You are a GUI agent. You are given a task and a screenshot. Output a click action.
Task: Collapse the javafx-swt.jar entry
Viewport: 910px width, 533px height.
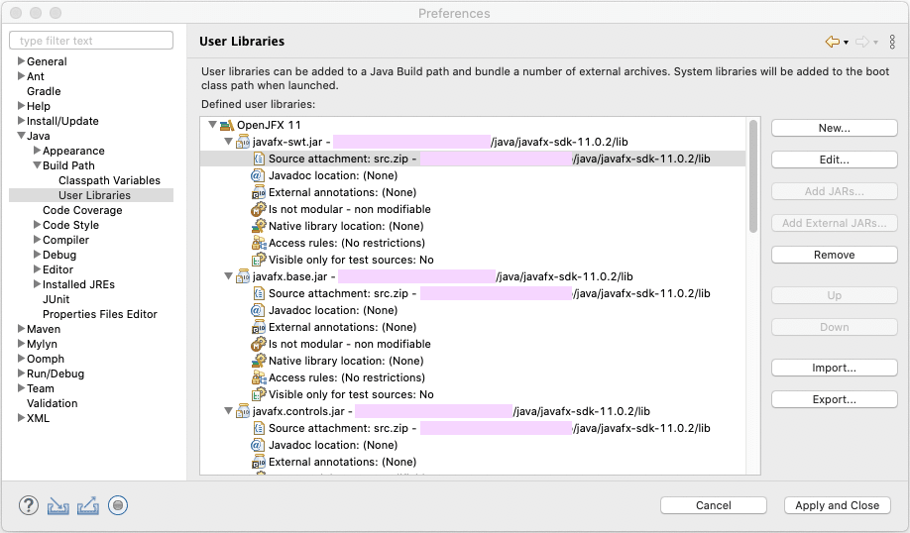(x=228, y=142)
